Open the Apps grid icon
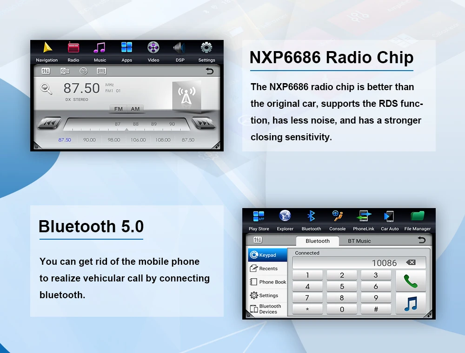Image resolution: width=465 pixels, height=353 pixels. tap(126, 52)
